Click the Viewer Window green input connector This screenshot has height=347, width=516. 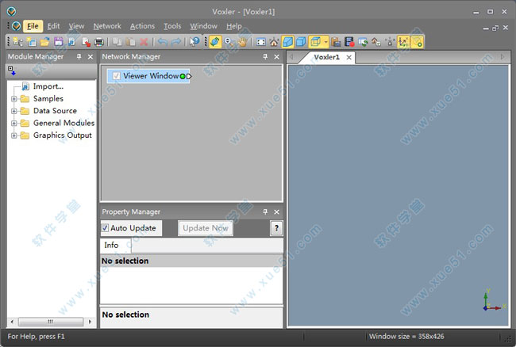tap(183, 77)
